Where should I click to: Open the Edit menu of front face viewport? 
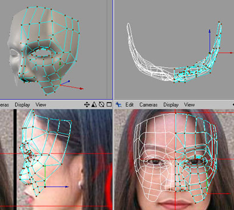[130, 105]
